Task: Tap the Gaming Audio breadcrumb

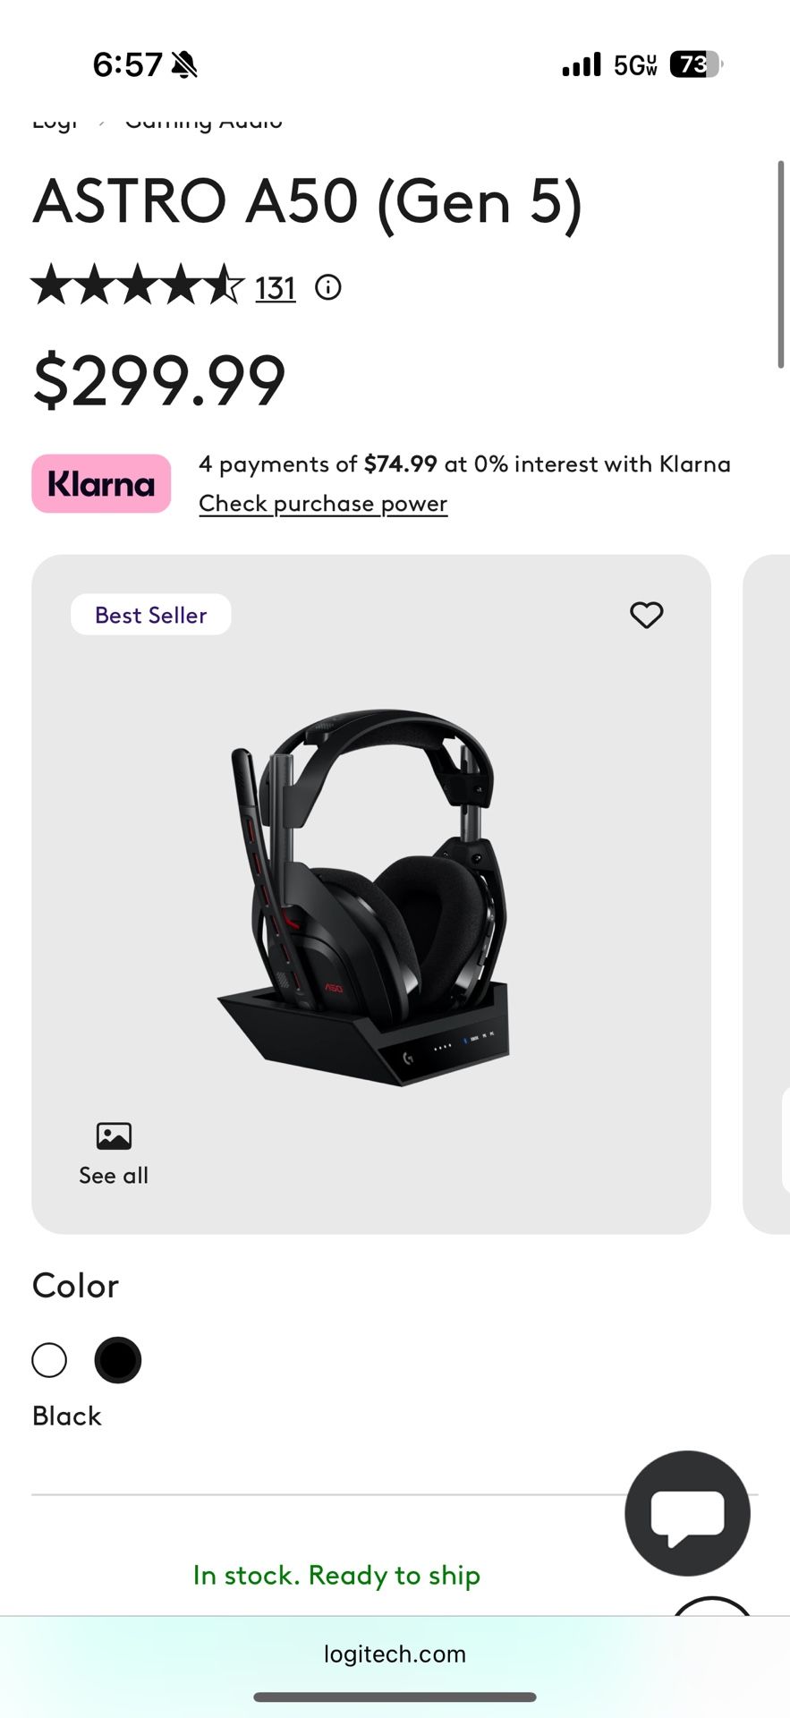Action: pos(204,122)
